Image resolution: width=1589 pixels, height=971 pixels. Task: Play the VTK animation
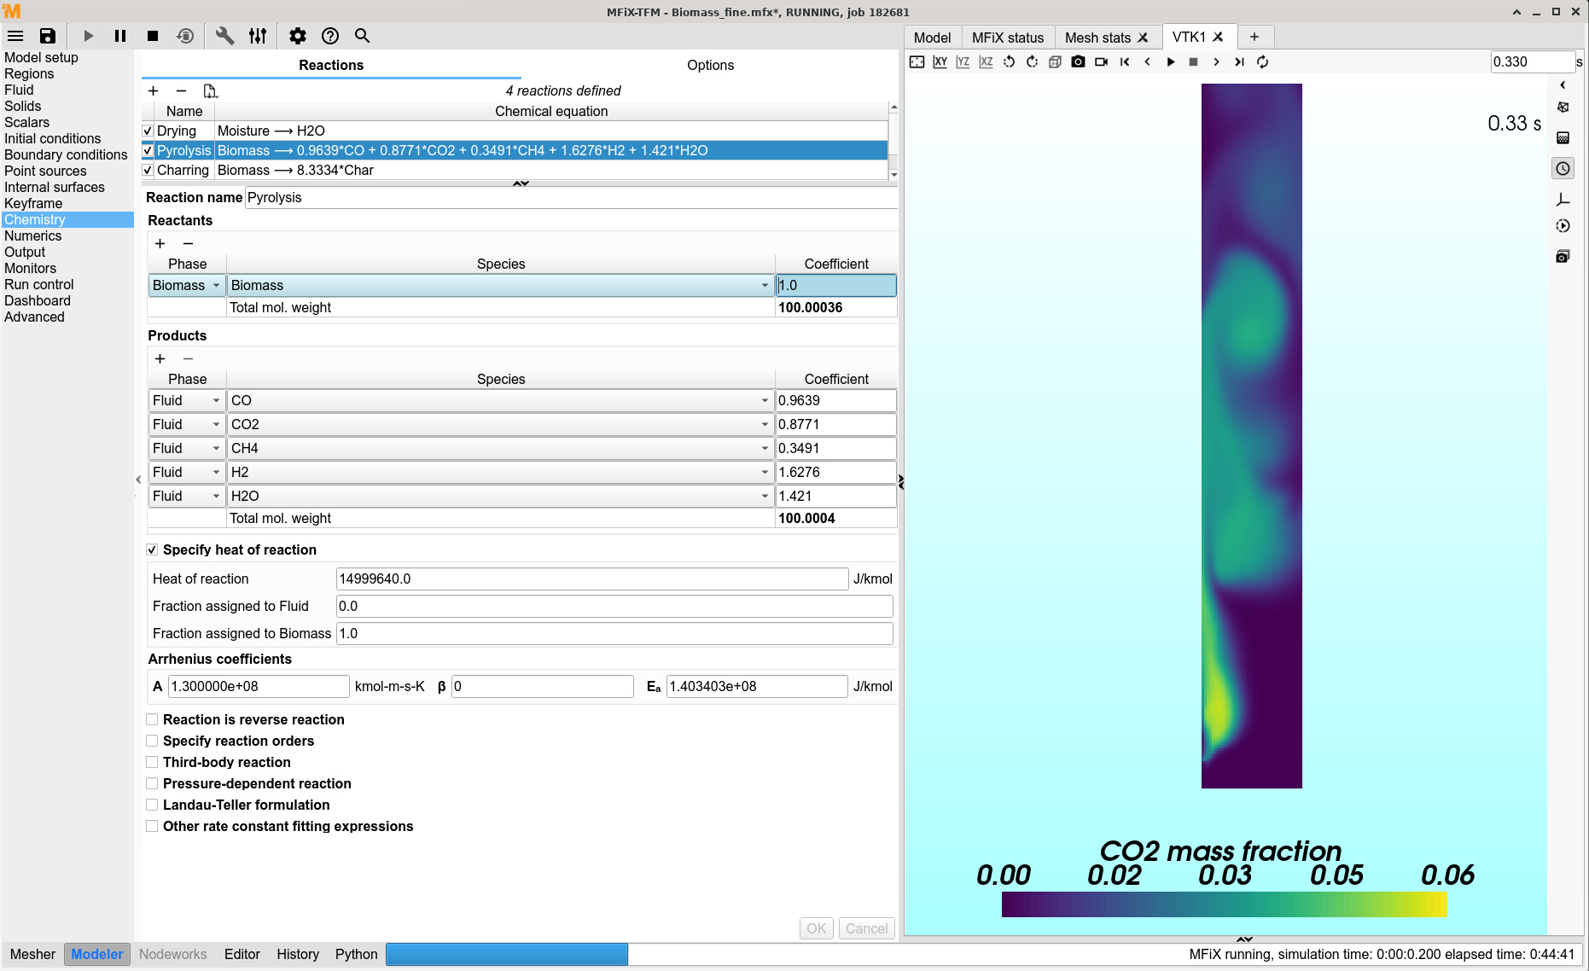(x=1170, y=61)
